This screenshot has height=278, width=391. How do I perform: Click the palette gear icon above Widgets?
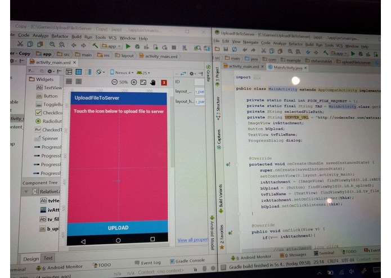click(x=50, y=71)
